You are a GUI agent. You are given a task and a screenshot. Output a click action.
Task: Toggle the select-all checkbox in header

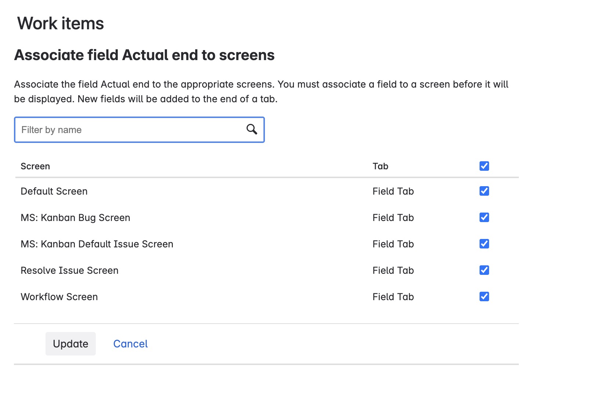click(484, 166)
